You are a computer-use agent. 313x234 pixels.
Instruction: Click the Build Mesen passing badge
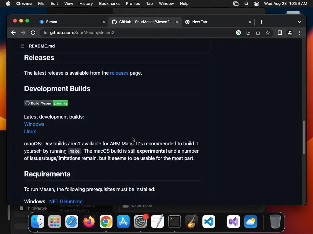click(x=46, y=103)
